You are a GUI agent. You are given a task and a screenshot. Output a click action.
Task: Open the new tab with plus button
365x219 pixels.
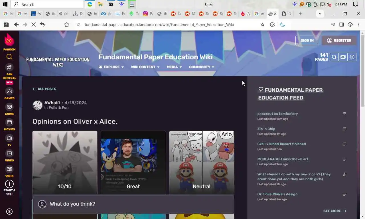300,14
